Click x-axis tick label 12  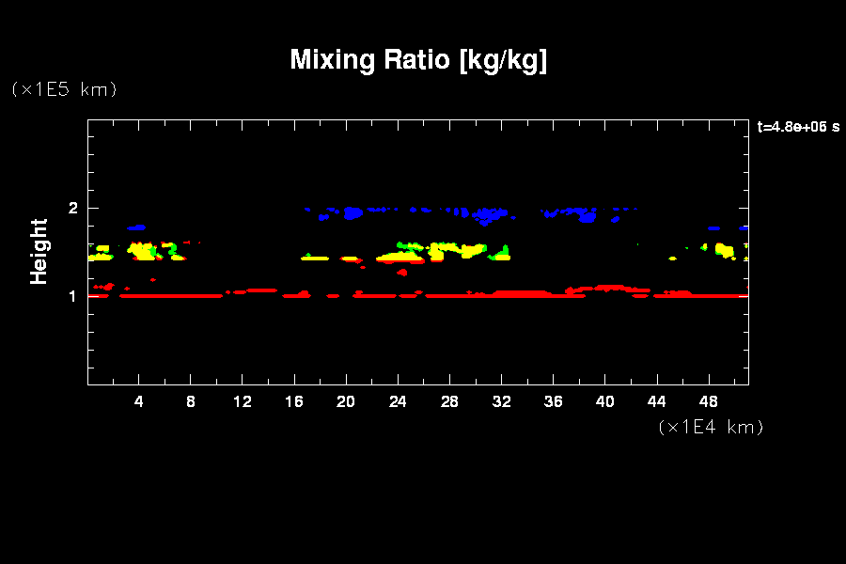pyautogui.click(x=243, y=401)
